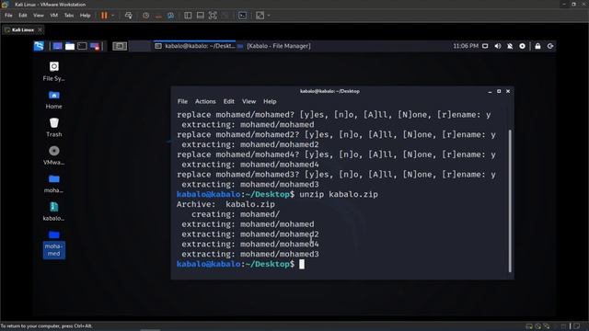Toggle VMware thumbnail bar view icon
The width and height of the screenshot is (589, 331).
[x=201, y=16]
